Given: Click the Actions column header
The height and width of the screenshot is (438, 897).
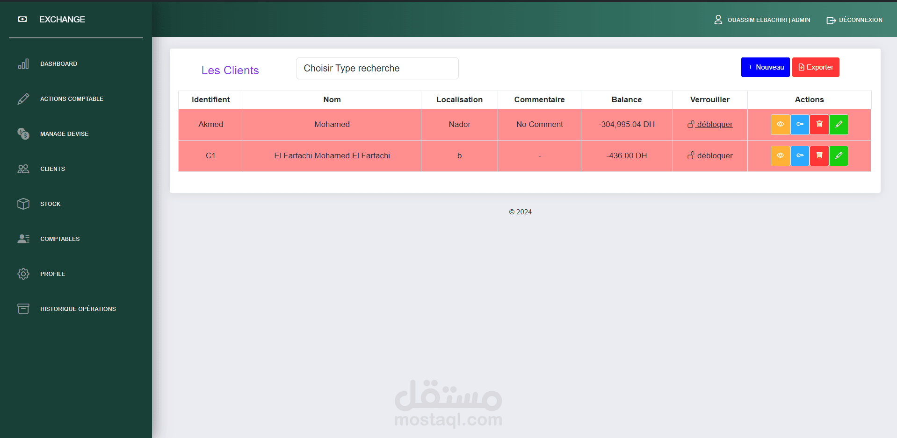Looking at the screenshot, I should [809, 99].
